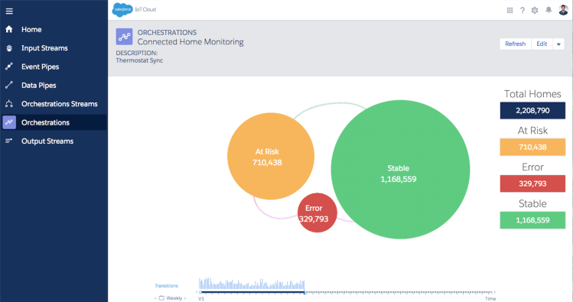This screenshot has width=573, height=302.
Task: Click the Transitions link
Action: click(x=166, y=286)
